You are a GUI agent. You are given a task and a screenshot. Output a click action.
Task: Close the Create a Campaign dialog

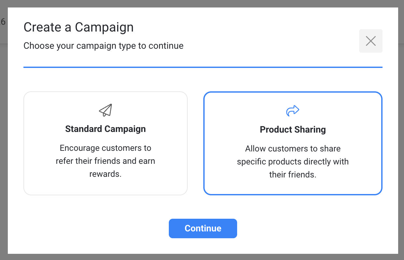pos(371,41)
